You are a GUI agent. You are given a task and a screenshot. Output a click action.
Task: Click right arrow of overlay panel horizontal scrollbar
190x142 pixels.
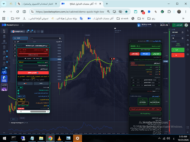point(48,112)
